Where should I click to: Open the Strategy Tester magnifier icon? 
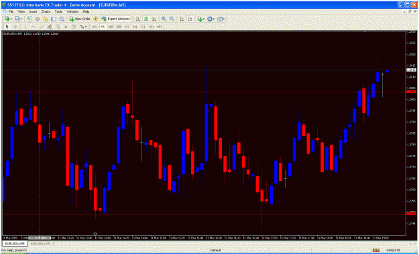pos(62,19)
